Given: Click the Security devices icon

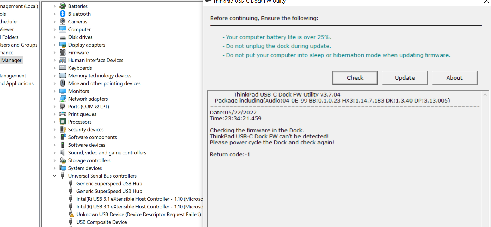Looking at the screenshot, I should (63, 129).
